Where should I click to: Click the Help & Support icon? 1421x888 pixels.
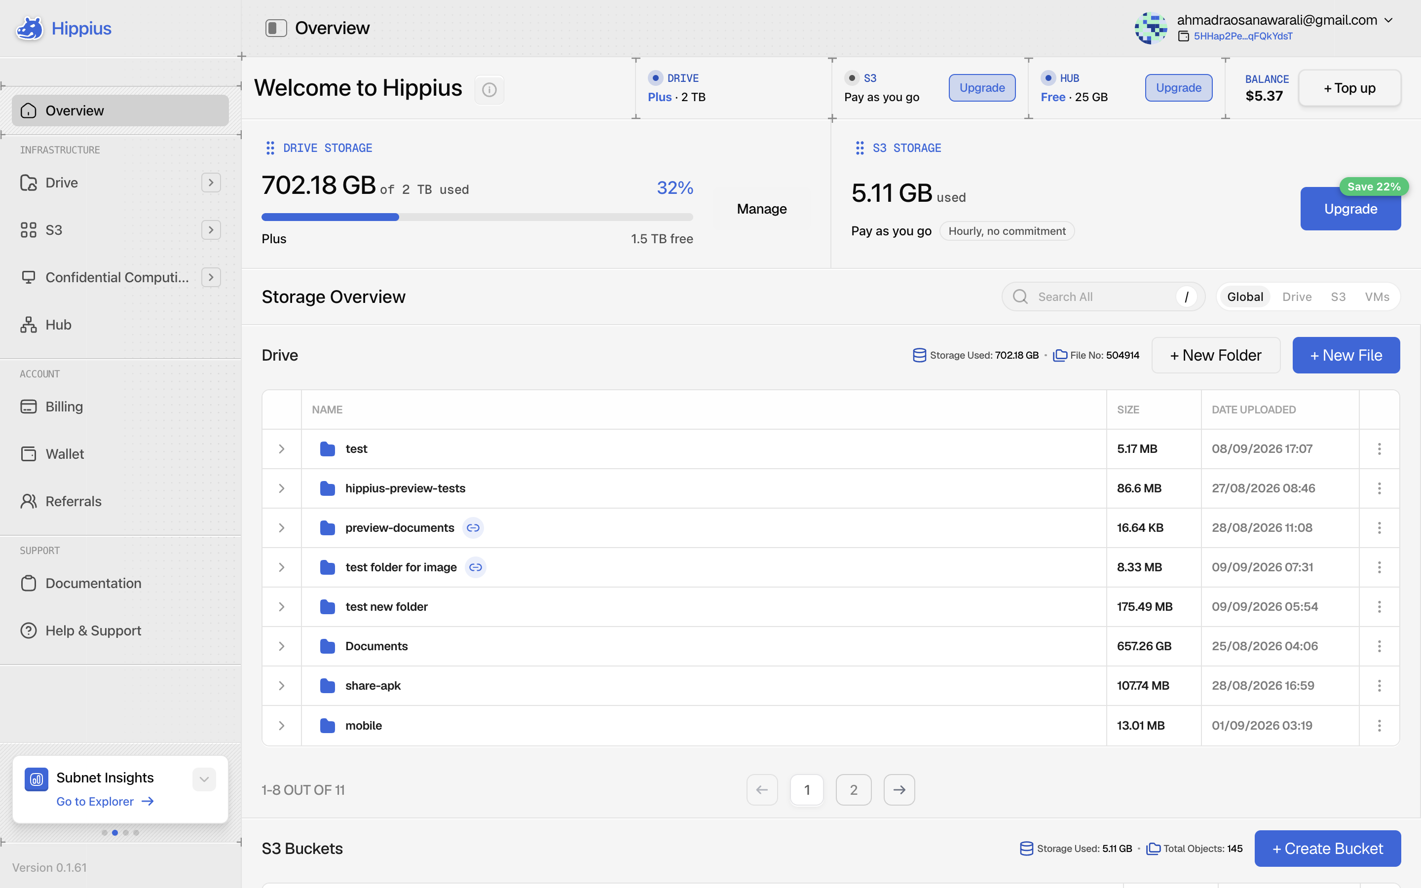click(28, 630)
